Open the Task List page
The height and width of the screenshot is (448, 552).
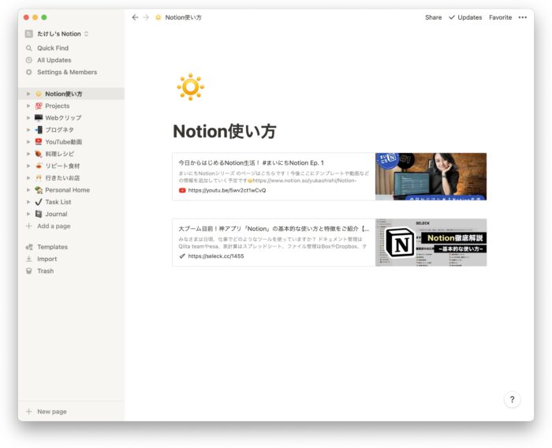(58, 202)
